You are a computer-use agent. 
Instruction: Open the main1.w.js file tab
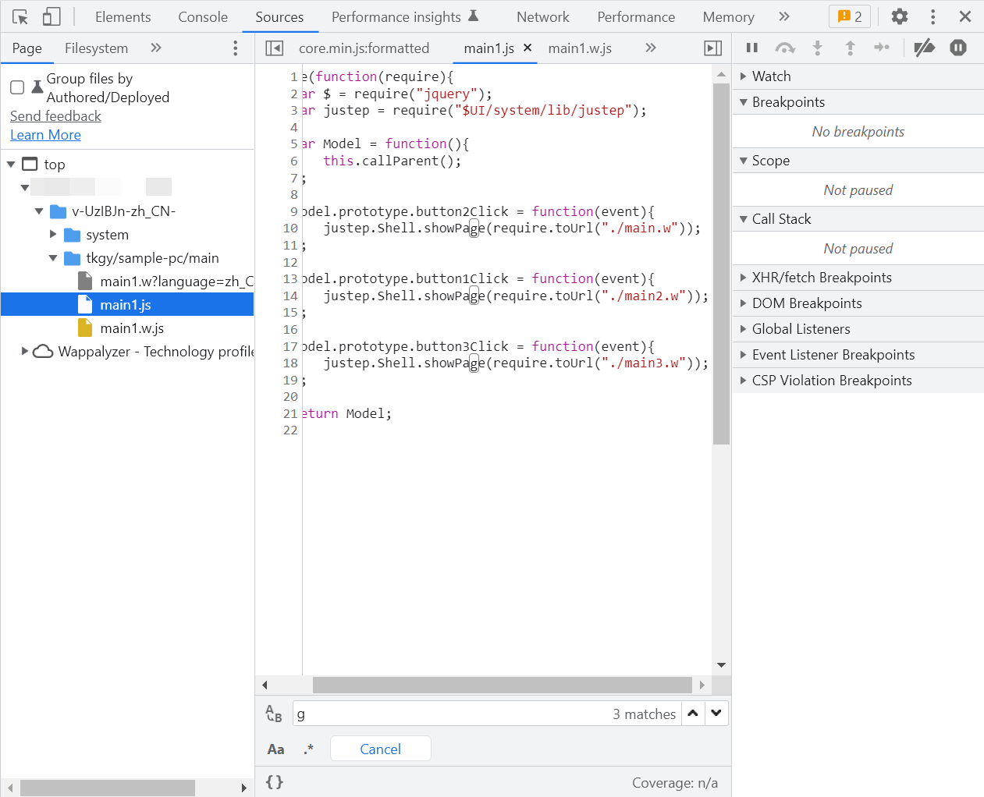[x=580, y=48]
